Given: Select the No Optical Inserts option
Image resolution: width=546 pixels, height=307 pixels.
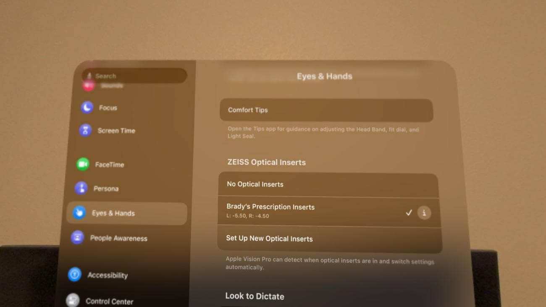Looking at the screenshot, I should (x=255, y=184).
